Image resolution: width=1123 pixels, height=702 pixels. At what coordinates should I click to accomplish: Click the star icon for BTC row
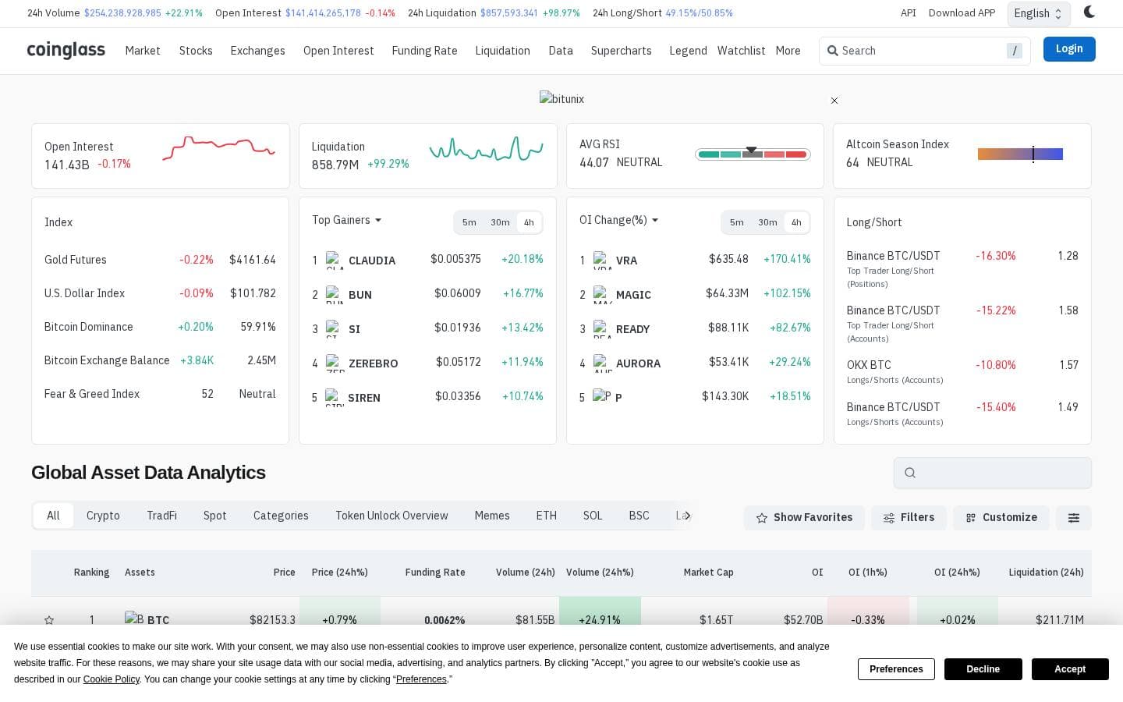[49, 620]
